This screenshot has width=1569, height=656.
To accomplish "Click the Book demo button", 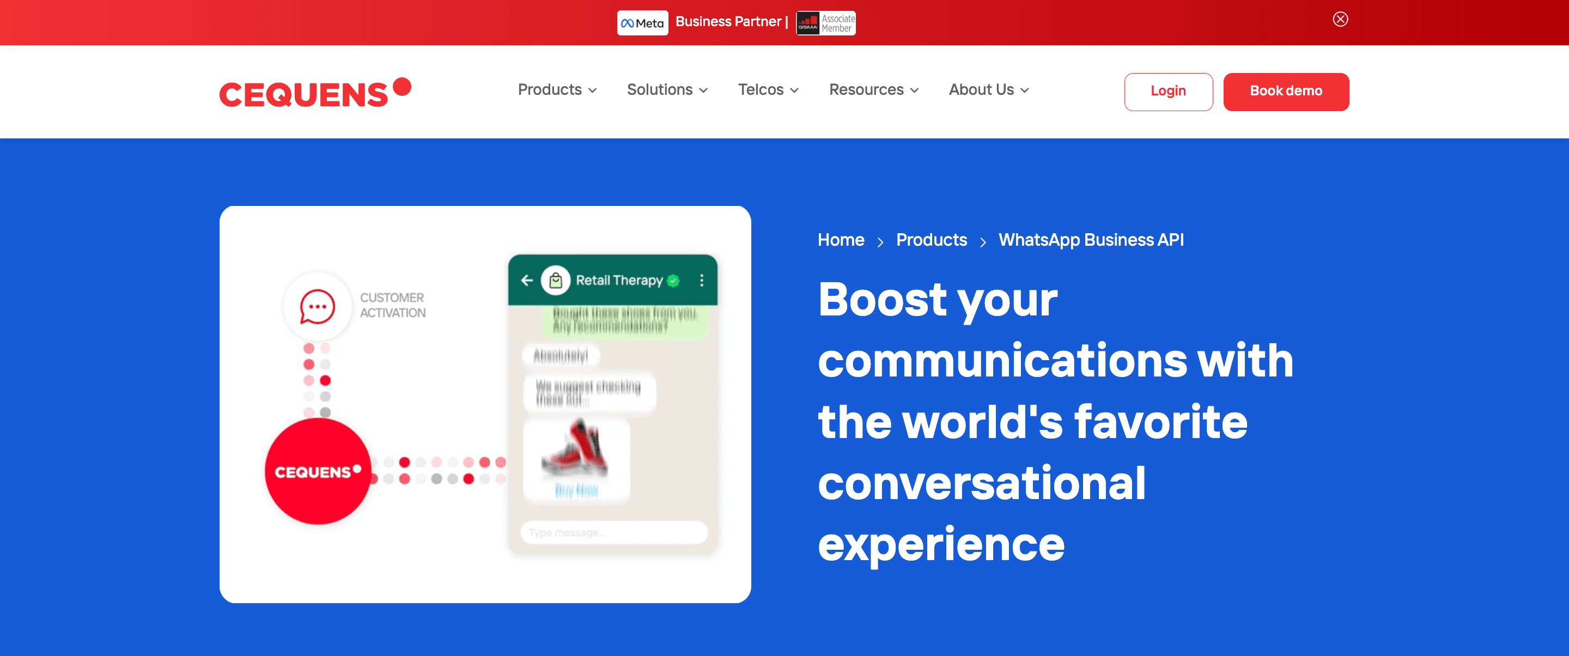I will coord(1286,92).
